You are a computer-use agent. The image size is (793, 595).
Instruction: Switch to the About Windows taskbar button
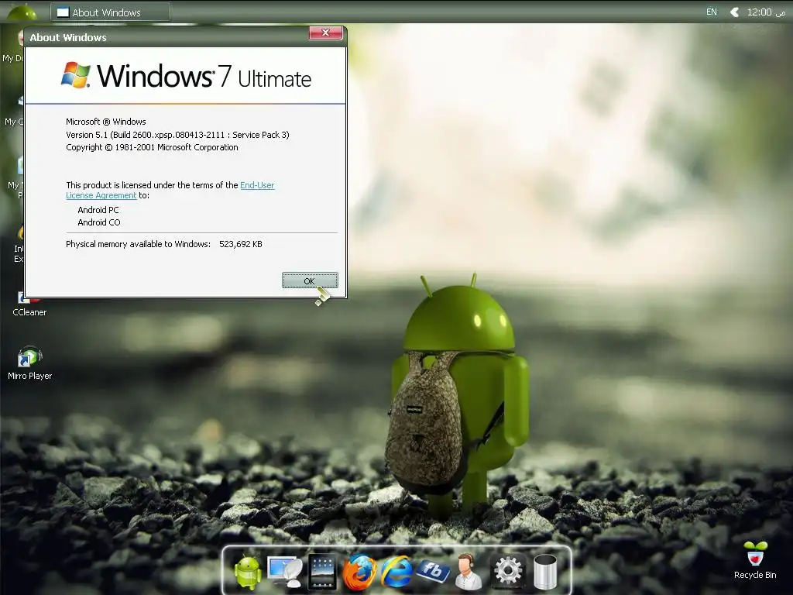[x=110, y=12]
